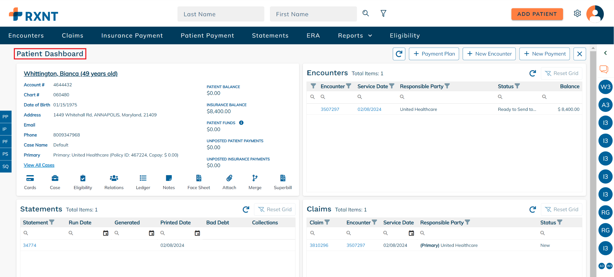Open Printed Date calendar picker in Statements
This screenshot has height=277, width=614.
pyautogui.click(x=197, y=233)
